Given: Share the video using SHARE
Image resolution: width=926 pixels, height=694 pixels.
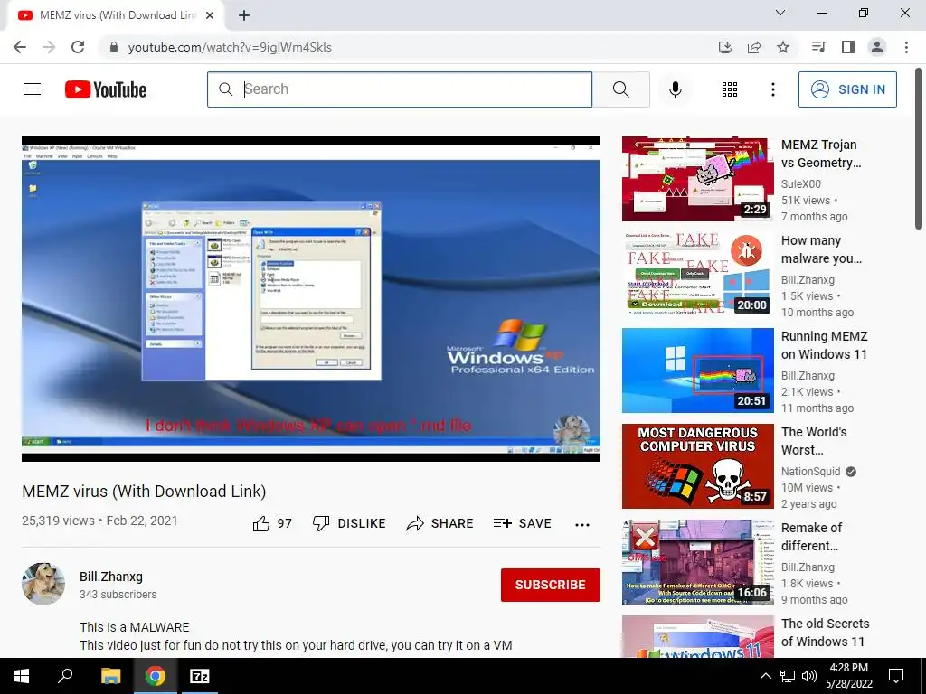Looking at the screenshot, I should tap(440, 523).
